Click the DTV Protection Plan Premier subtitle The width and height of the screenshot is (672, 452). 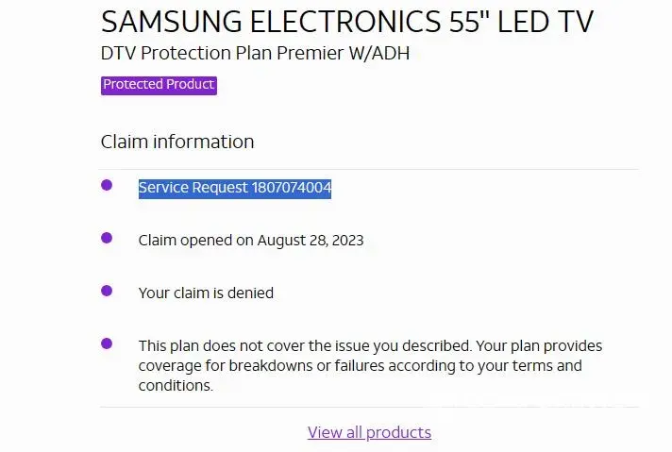[255, 53]
